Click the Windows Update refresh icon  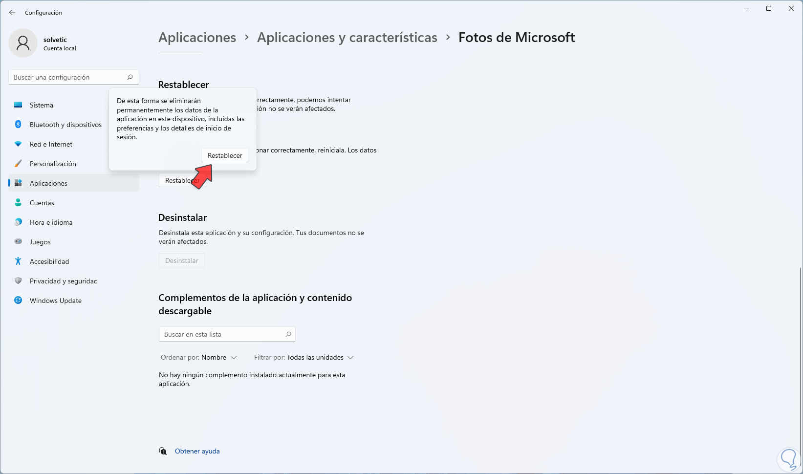(18, 301)
